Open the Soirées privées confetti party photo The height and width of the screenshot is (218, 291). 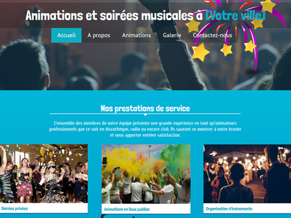(44, 173)
